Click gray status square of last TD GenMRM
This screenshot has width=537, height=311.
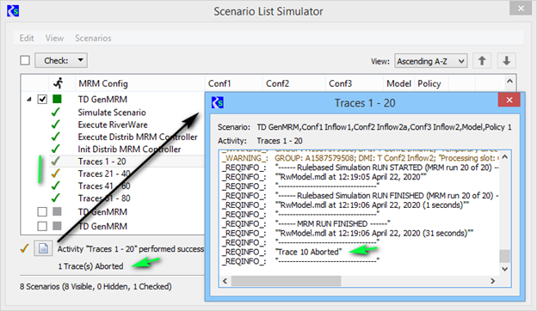coord(57,226)
